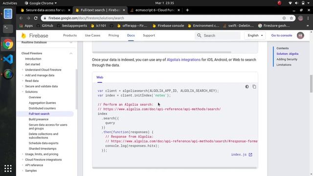Viewport: 313px width, 176px height.
Task: Open Chrome profile avatar in toolbar
Action: pyautogui.click(x=300, y=18)
